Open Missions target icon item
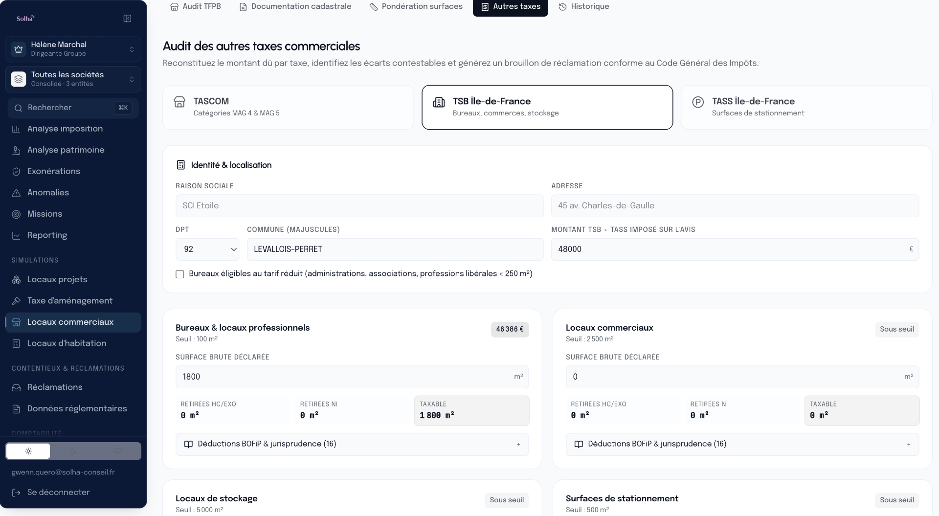Image resolution: width=939 pixels, height=516 pixels. tap(73, 214)
